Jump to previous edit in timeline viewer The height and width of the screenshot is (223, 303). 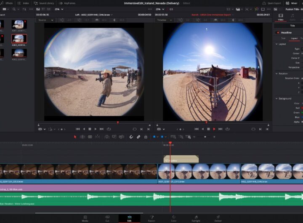(197, 129)
